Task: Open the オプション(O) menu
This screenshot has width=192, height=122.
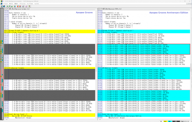Action: [22, 4]
